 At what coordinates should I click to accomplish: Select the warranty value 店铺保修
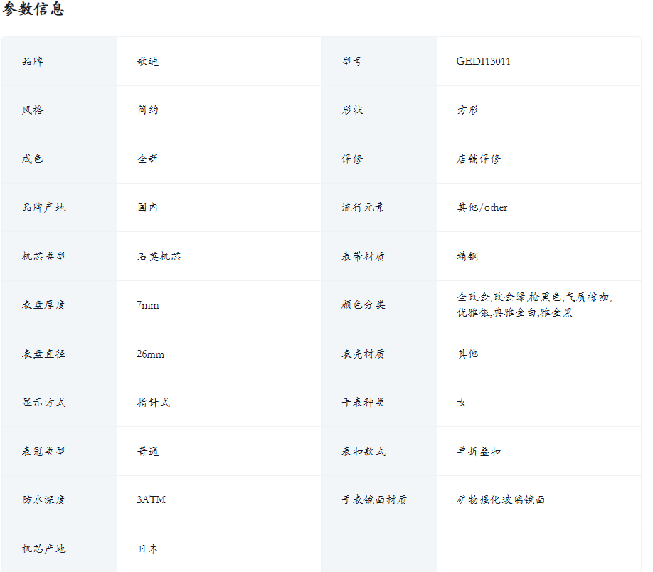coord(479,159)
